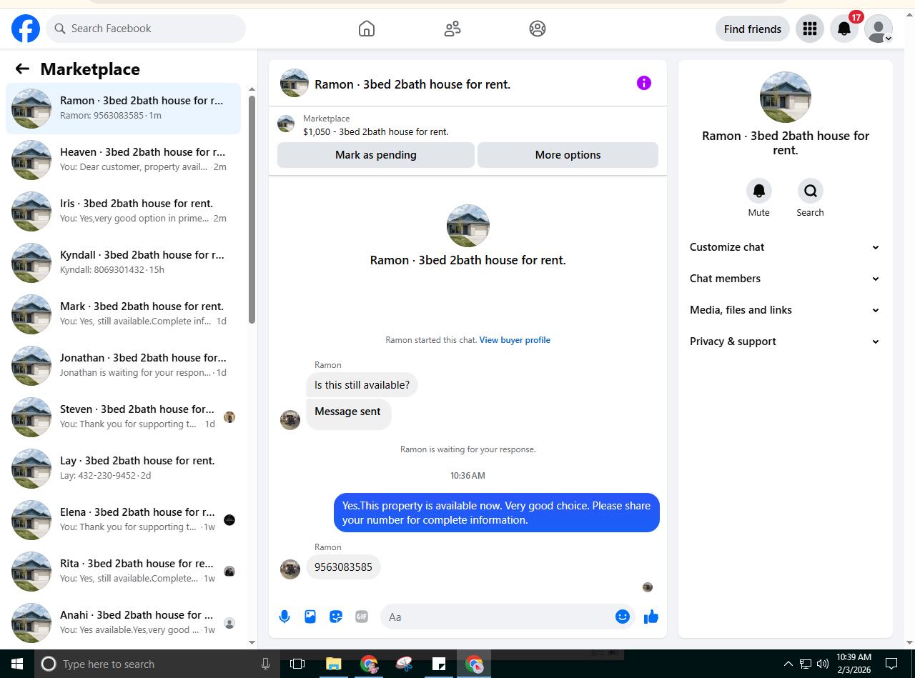This screenshot has width=915, height=678.
Task: Open Kyndall's conversation in chat list
Action: 123,263
